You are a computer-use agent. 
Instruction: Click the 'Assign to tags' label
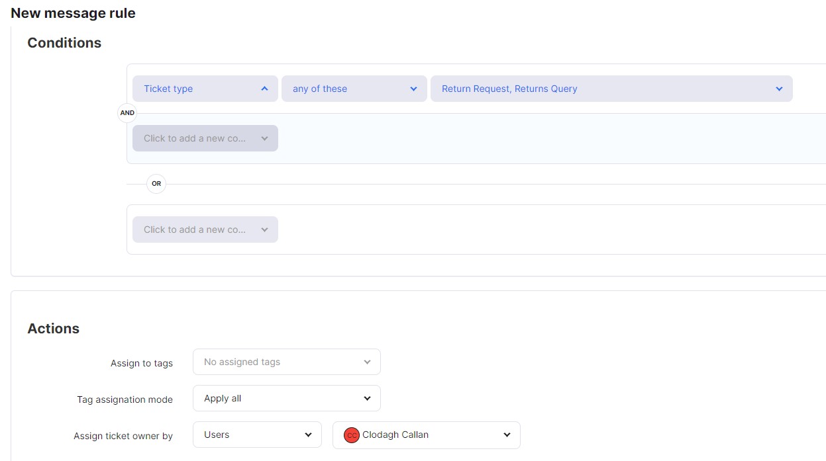pyautogui.click(x=142, y=363)
